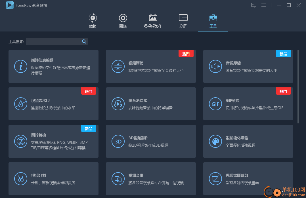Click text 將音頻文件壓縮到您需要的大小
Image resolution: width=306 pixels, height=198 pixels.
251,70
